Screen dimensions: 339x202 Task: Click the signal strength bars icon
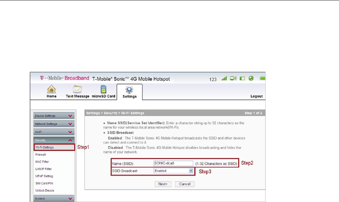coord(224,78)
